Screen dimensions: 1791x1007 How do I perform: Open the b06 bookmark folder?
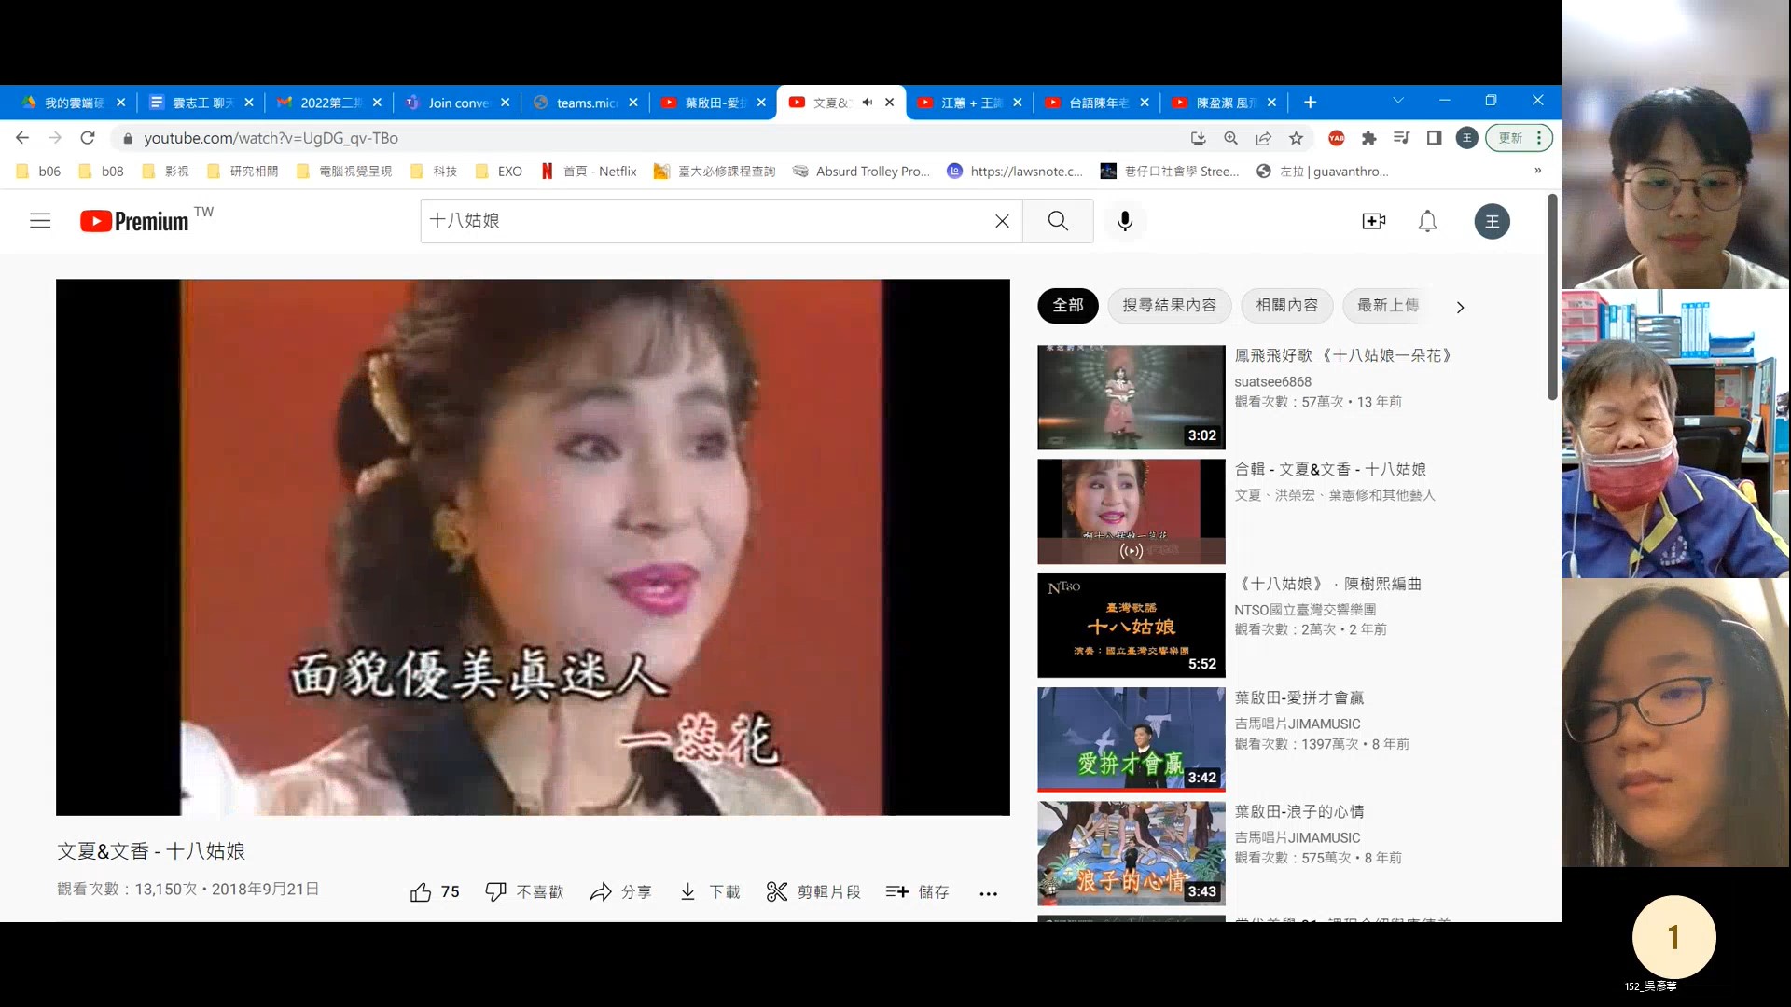(x=39, y=172)
